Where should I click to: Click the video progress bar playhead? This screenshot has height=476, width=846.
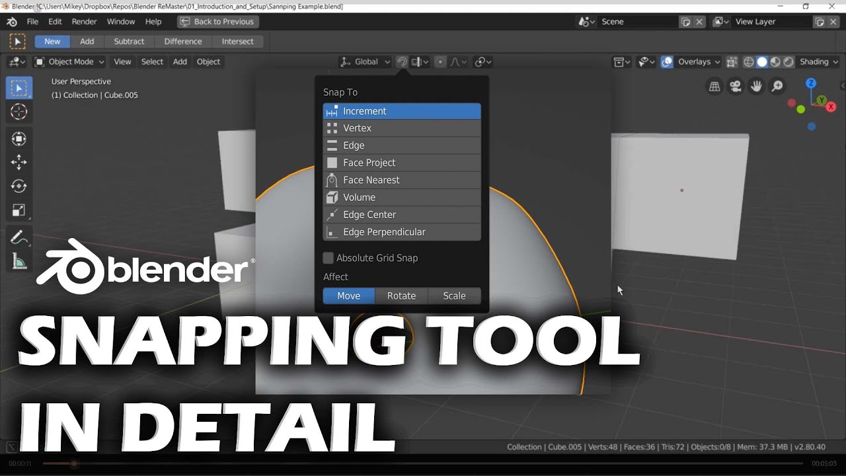click(74, 464)
